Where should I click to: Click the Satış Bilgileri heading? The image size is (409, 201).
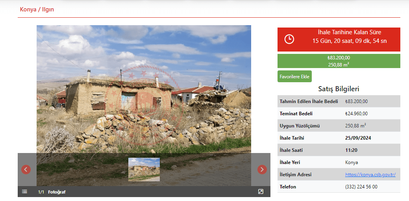click(x=339, y=89)
